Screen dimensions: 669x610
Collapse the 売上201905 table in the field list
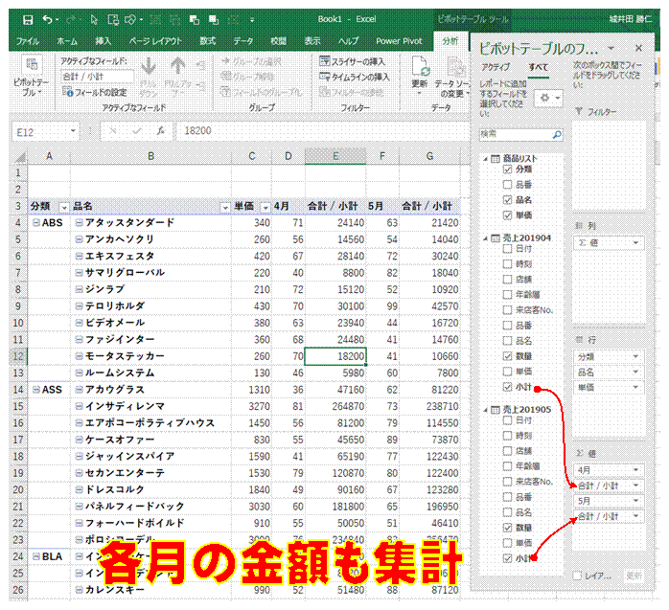[x=486, y=410]
